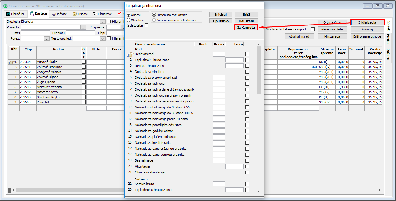The height and width of the screenshot is (201, 396).
Task: Click the Iniciraj button
Action: (x=221, y=15)
